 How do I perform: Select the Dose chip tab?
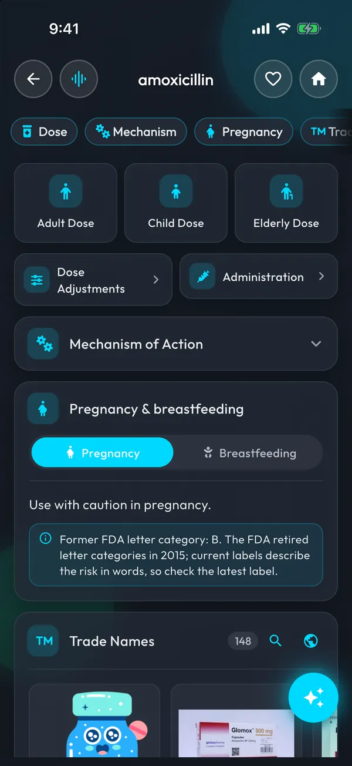(x=44, y=132)
